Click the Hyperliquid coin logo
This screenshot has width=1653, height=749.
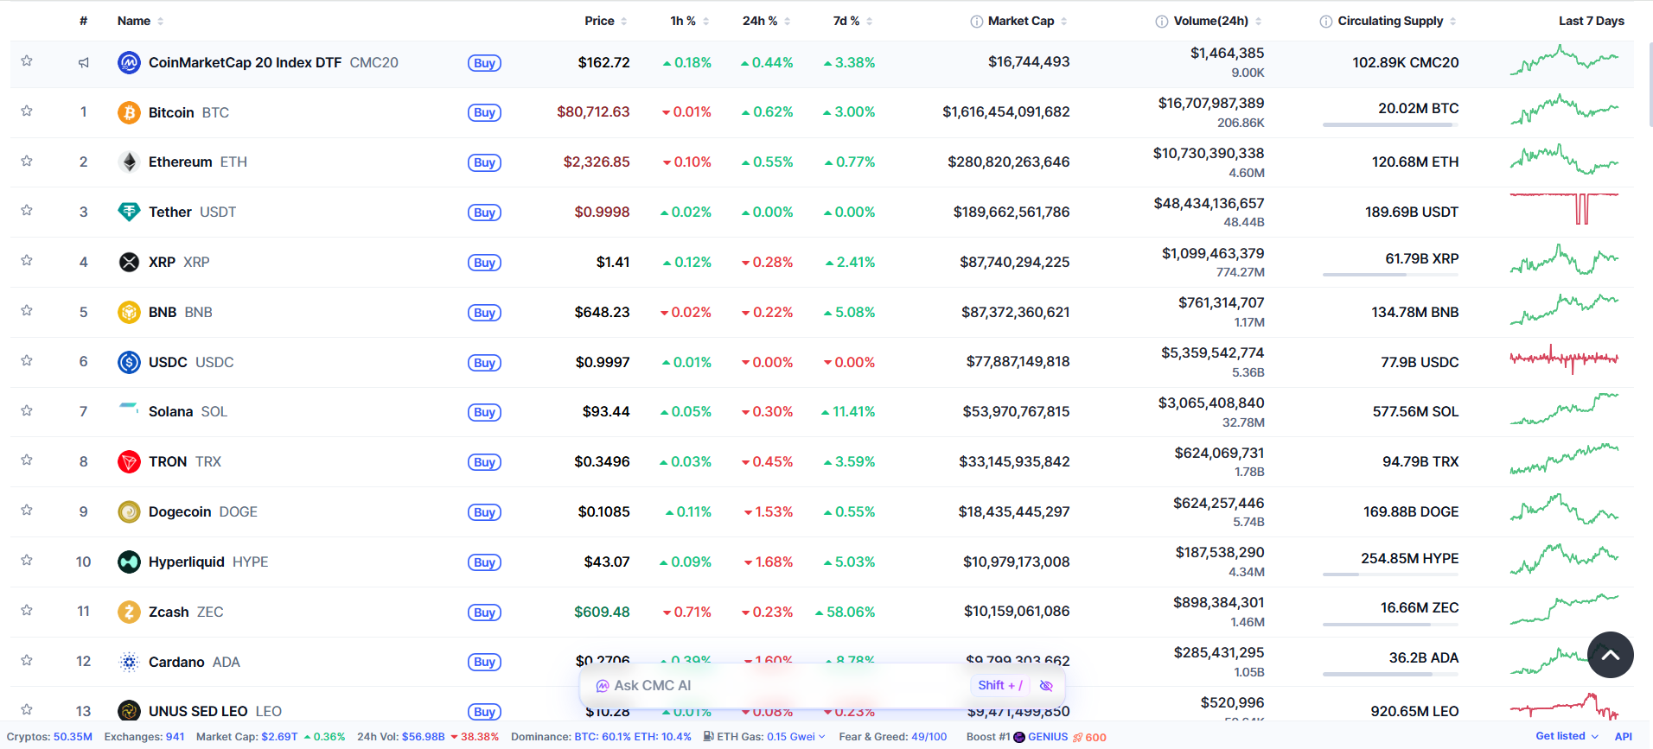129,562
